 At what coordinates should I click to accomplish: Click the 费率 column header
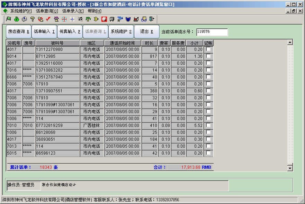[164, 43]
